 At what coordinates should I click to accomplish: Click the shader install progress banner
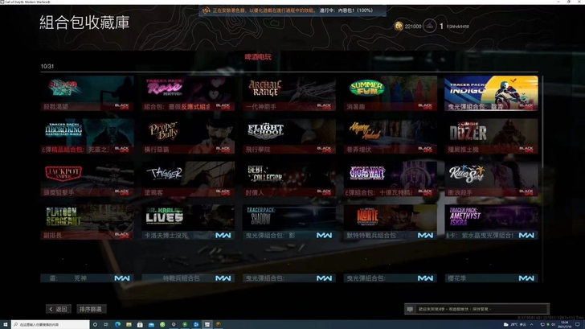coord(292,10)
